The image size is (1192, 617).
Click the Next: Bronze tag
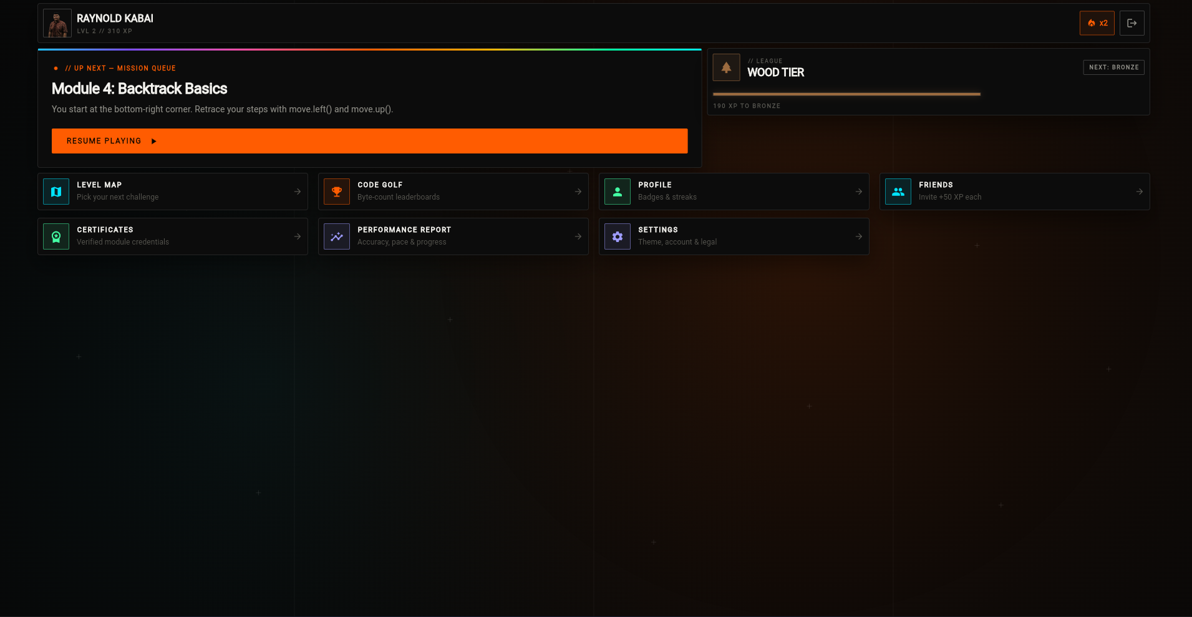(x=1114, y=67)
